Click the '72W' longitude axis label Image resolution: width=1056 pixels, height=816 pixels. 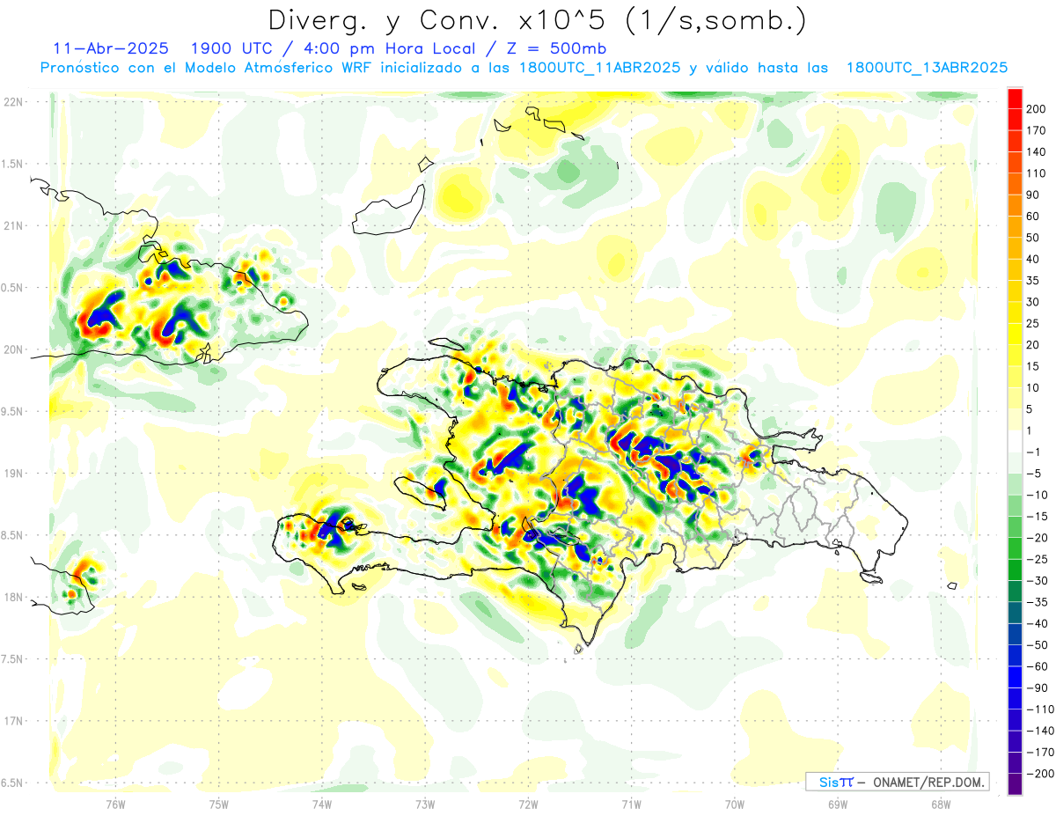coord(527,804)
